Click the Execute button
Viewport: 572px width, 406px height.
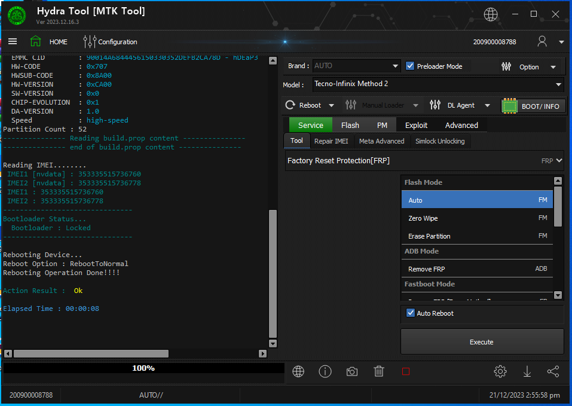pyautogui.click(x=482, y=342)
